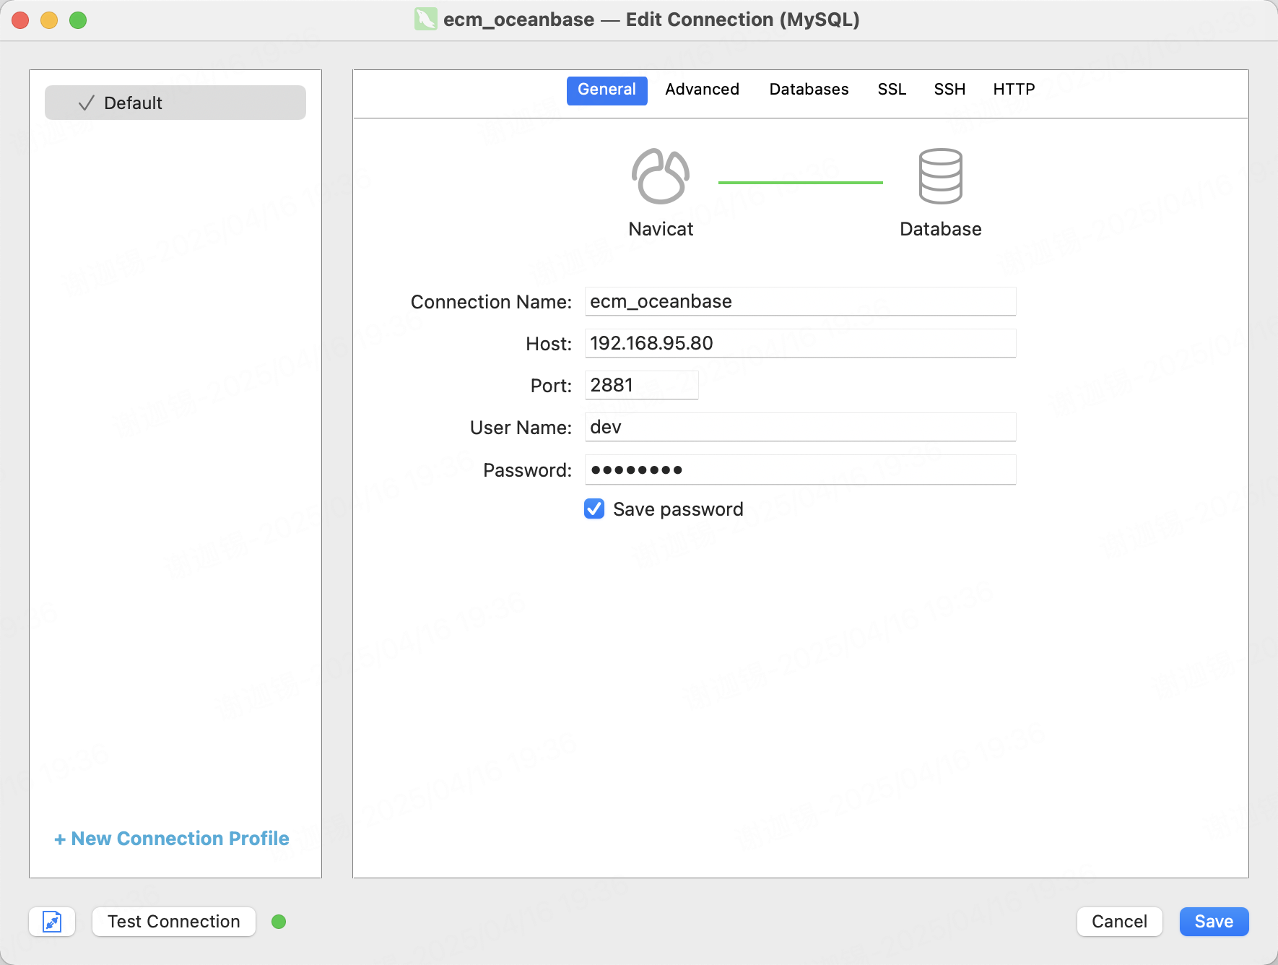Viewport: 1278px width, 965px height.
Task: Switch to the SSL tab
Action: point(892,90)
